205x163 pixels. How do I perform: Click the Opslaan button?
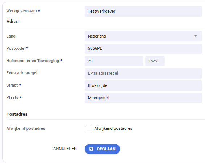pos(102,149)
